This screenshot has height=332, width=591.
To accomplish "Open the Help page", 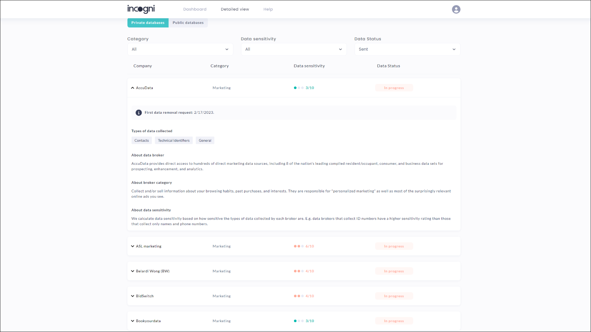I will point(268,9).
